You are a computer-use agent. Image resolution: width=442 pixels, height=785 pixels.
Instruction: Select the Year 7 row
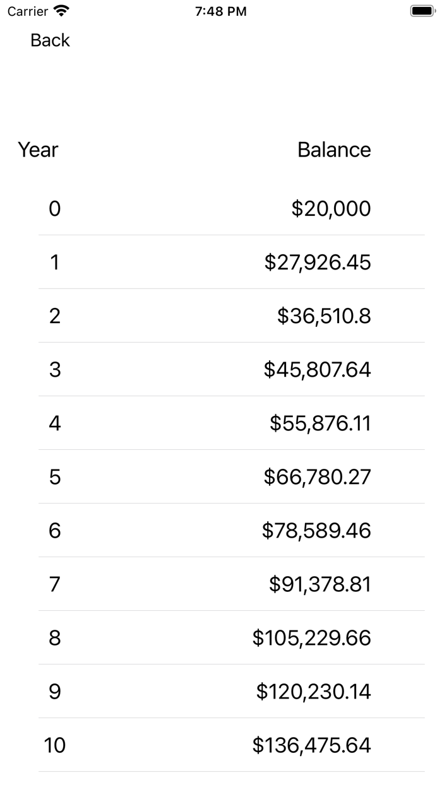click(54, 584)
